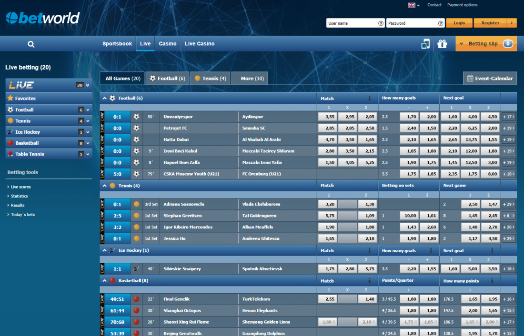Click the User name help question icon
The image size is (524, 336).
click(x=381, y=23)
